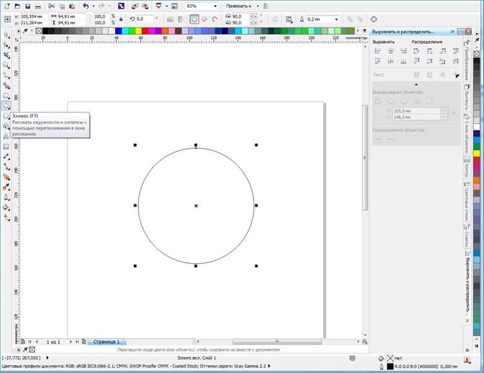The image size is (484, 373).
Task: Go to first page arrow button
Action: click(30, 341)
